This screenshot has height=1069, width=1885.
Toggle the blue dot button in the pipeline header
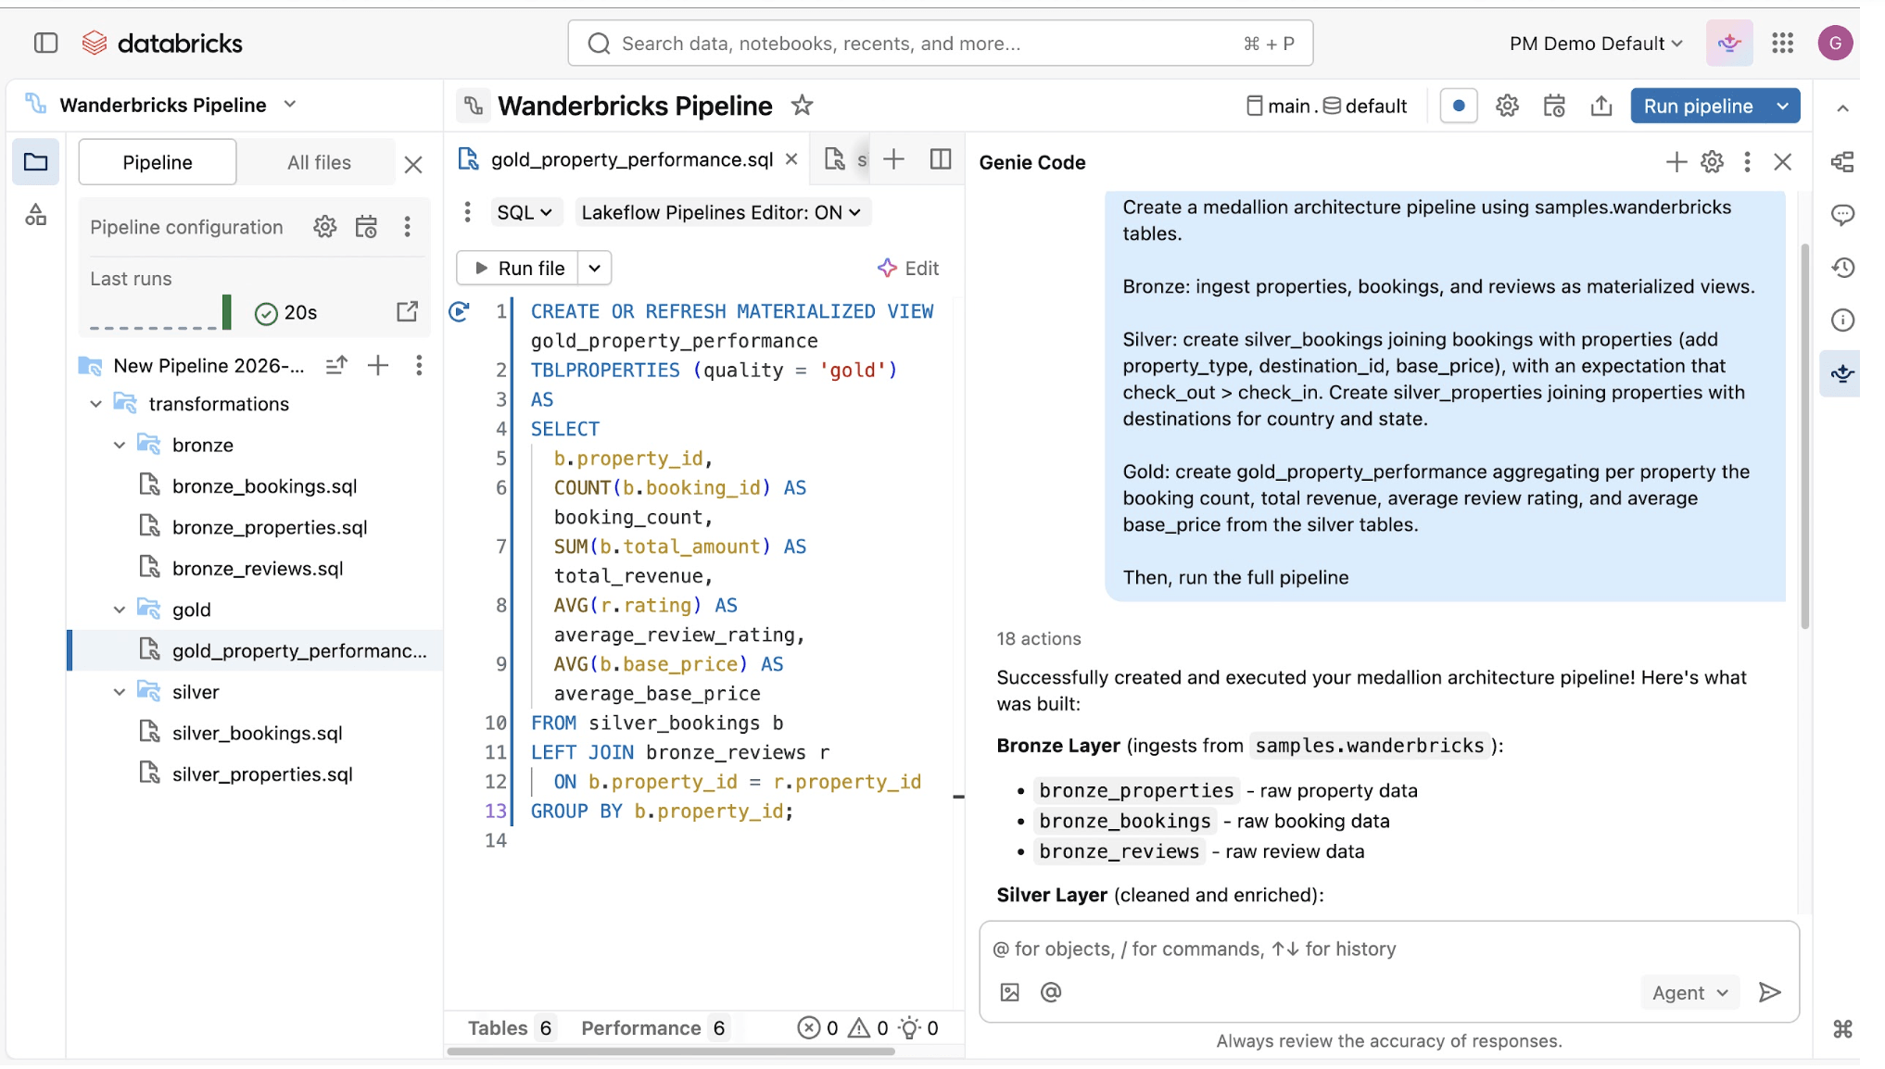coord(1458,106)
